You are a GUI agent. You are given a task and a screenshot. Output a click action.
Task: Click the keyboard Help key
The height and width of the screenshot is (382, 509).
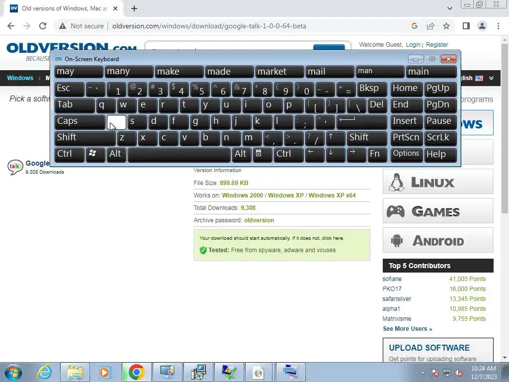440,154
